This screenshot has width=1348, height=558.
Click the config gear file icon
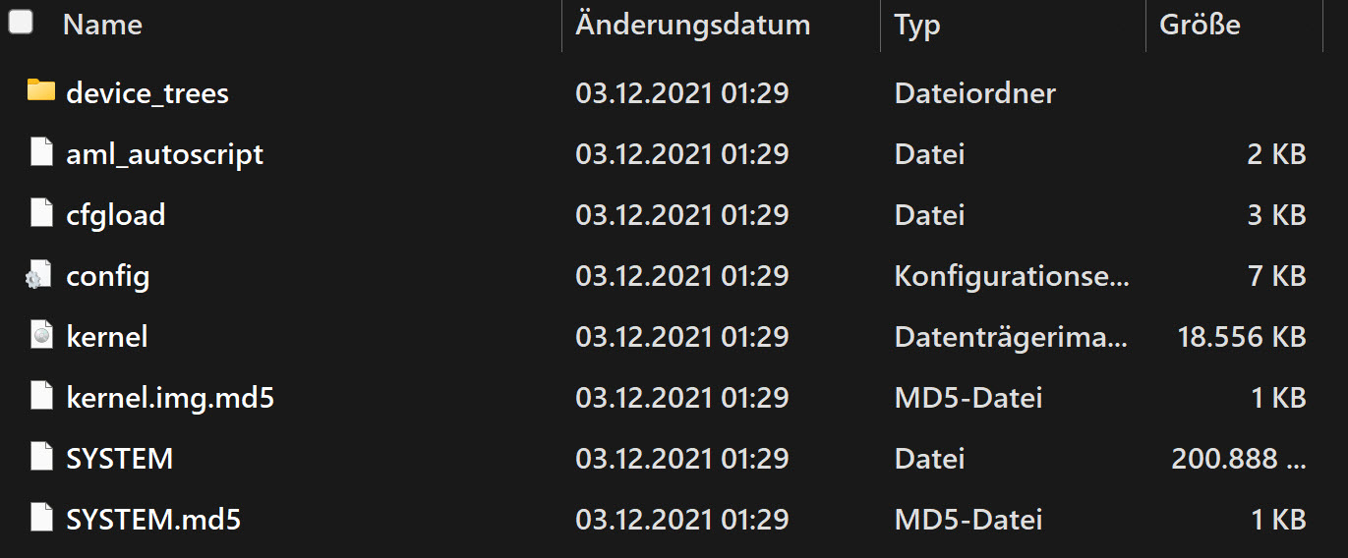pos(38,276)
